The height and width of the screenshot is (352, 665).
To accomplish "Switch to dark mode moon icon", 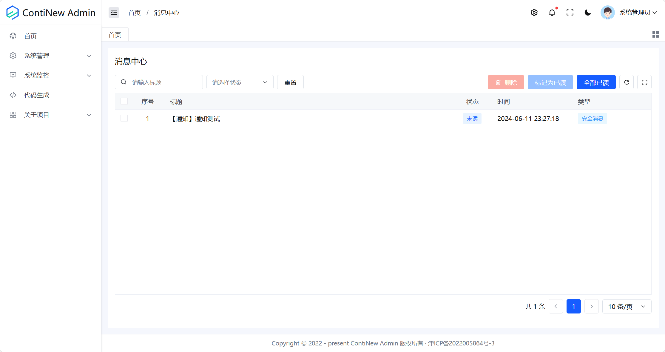I will [x=588, y=13].
